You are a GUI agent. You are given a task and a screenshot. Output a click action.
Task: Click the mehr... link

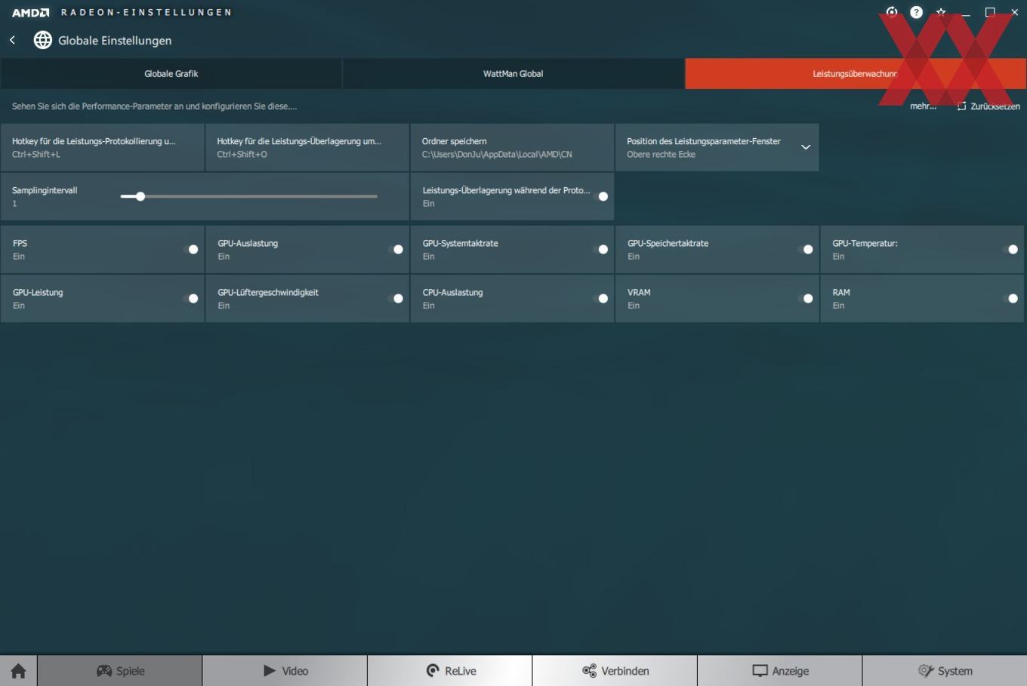click(x=923, y=106)
